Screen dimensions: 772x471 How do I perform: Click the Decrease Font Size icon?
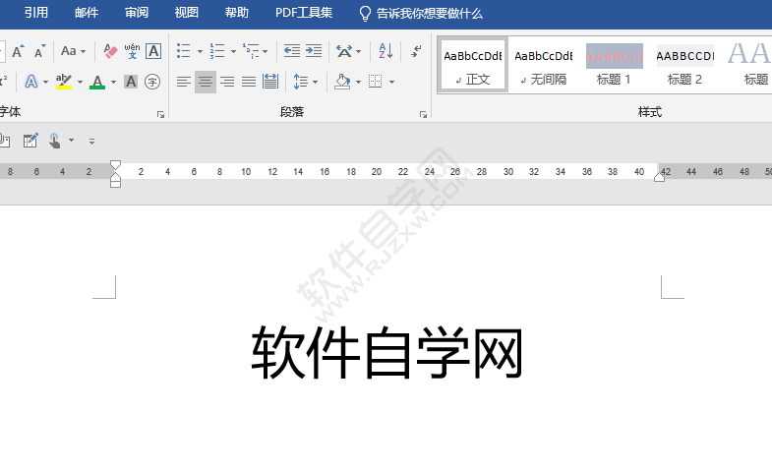click(40, 51)
